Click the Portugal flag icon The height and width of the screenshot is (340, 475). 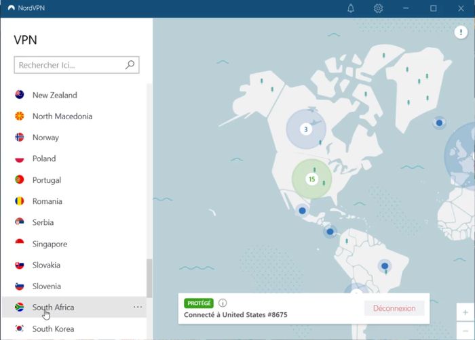coord(20,179)
